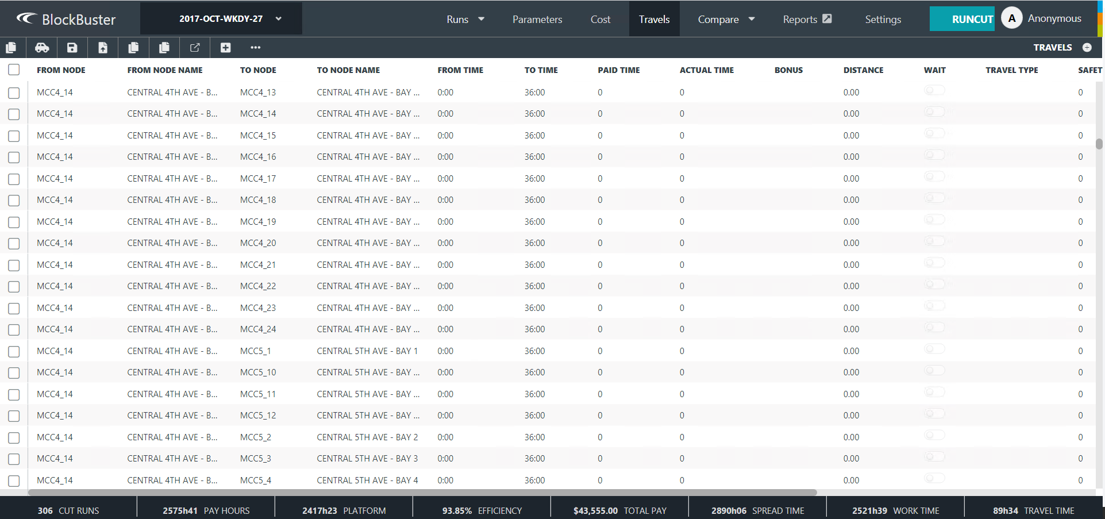Click the car icon in the toolbar
This screenshot has height=519, width=1105.
click(42, 48)
